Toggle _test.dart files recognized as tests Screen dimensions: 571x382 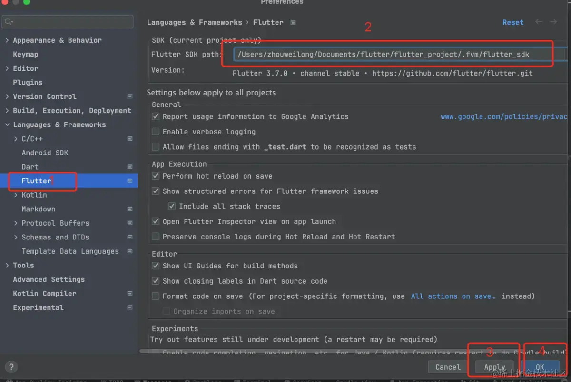[x=156, y=147]
